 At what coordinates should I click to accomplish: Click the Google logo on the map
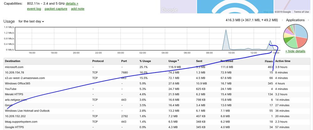[169, 10]
